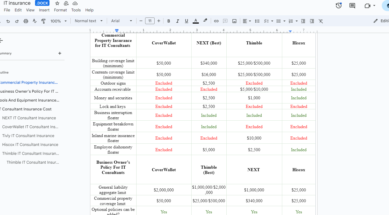
Task: Select right indent marker on ruler
Action: pyautogui.click(x=290, y=31)
